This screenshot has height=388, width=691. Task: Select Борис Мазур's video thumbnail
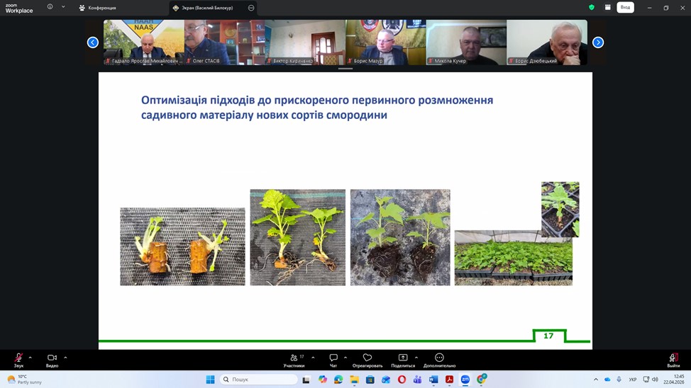(x=385, y=42)
